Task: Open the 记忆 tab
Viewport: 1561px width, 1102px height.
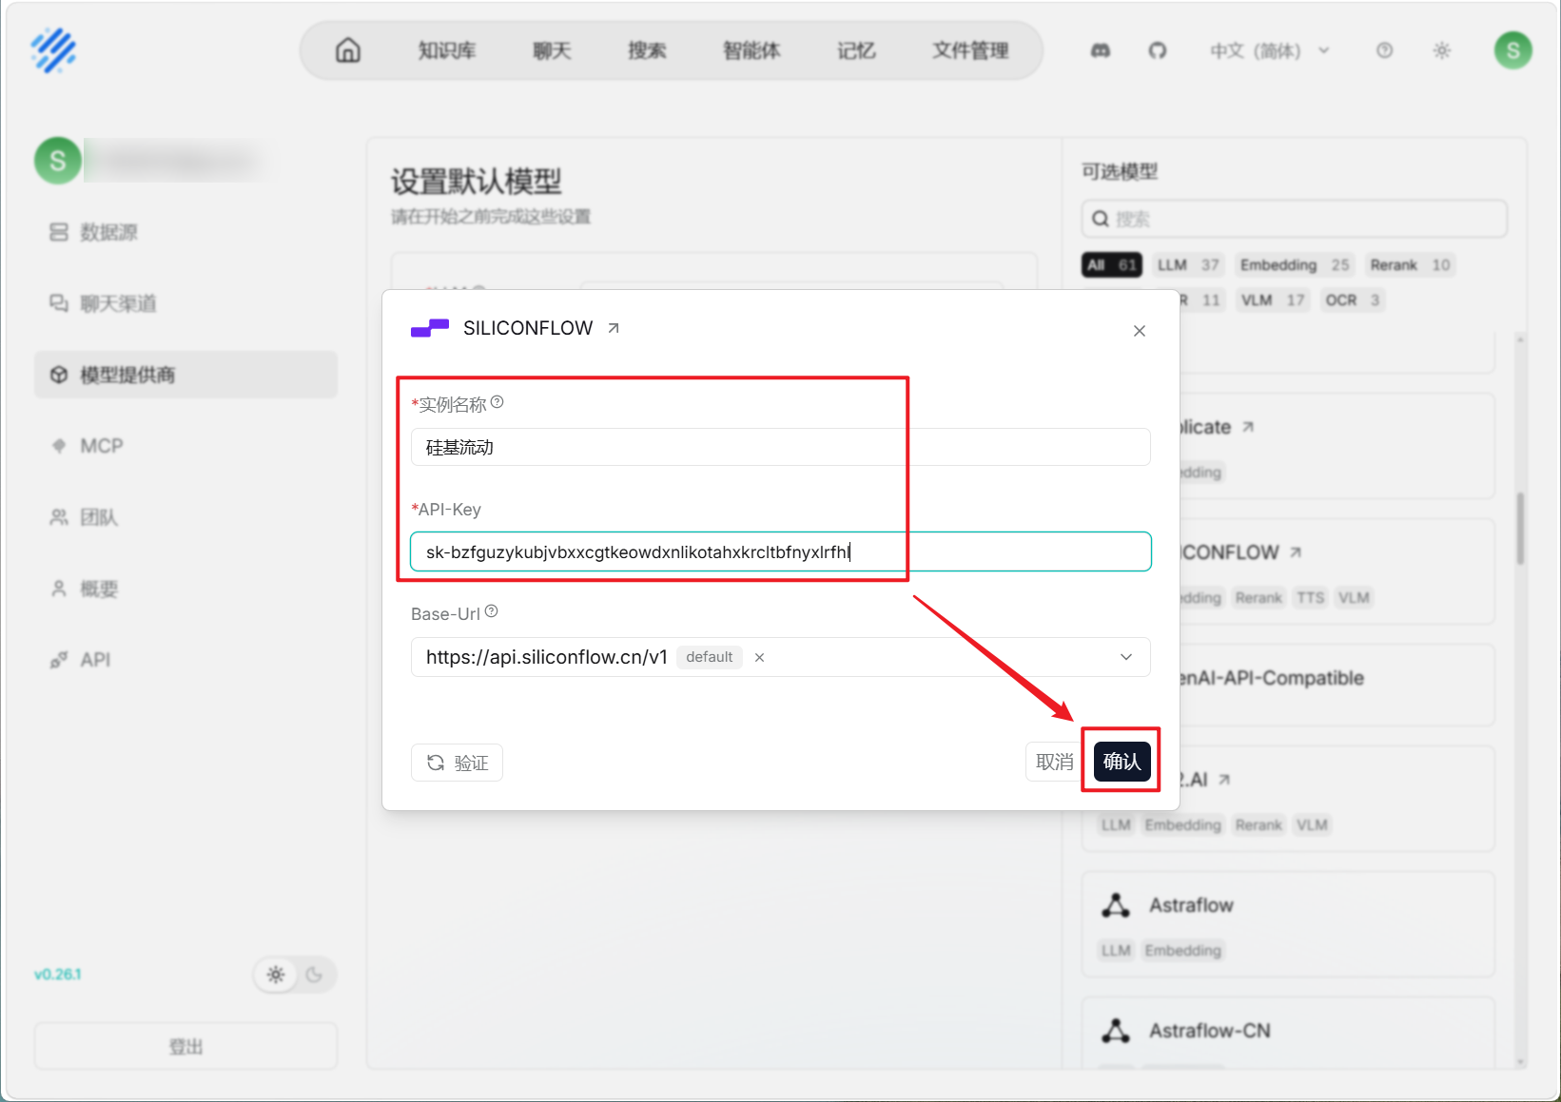Action: click(x=856, y=50)
